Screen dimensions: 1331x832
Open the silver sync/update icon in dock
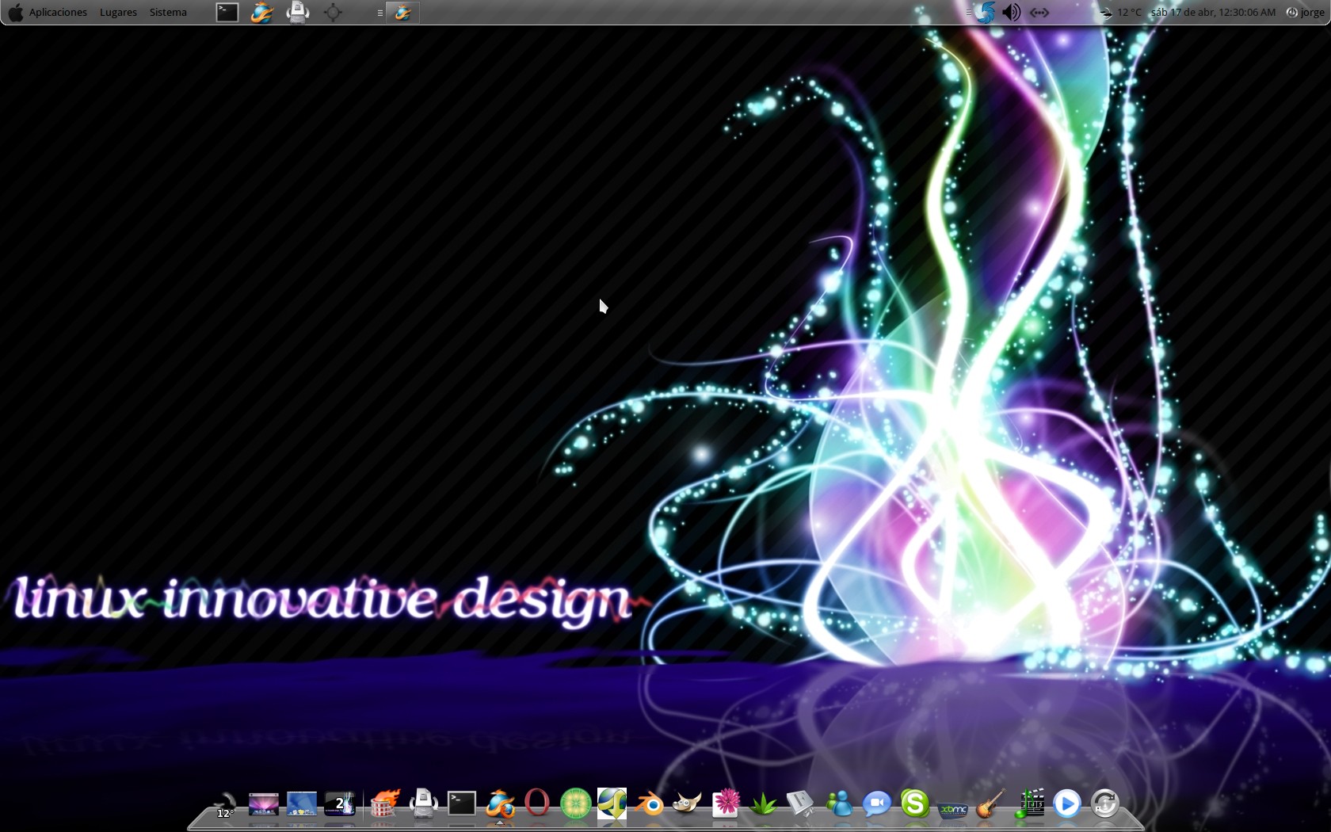point(1104,803)
